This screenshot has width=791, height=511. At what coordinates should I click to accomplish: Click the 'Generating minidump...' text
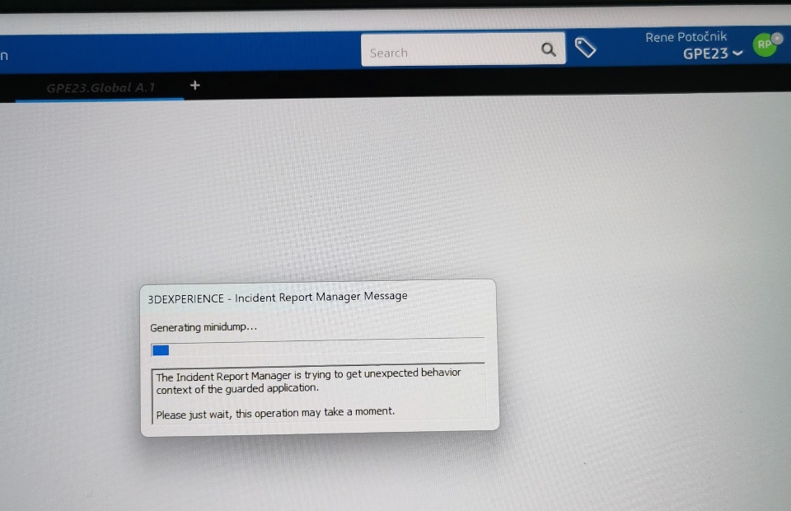tap(204, 327)
